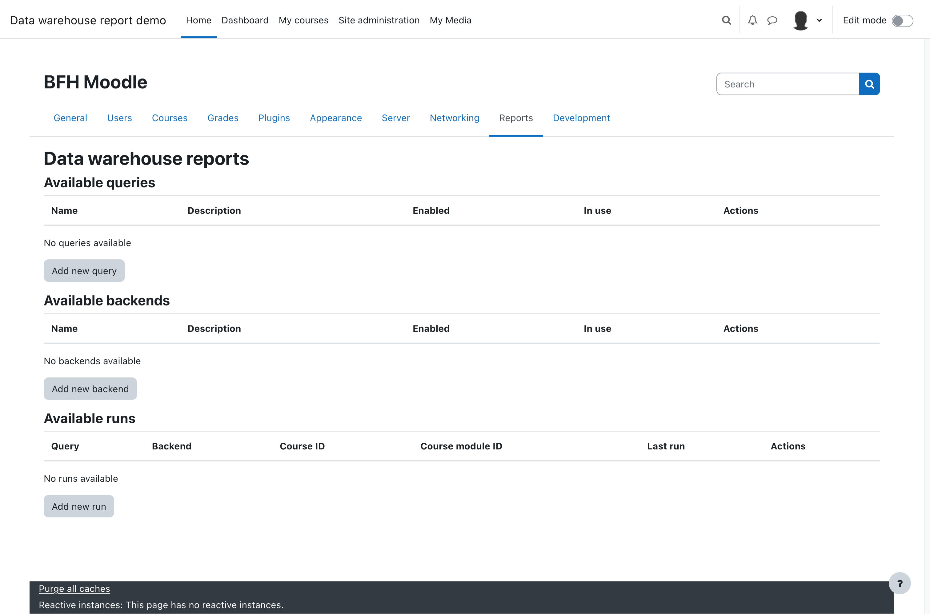The width and height of the screenshot is (930, 614).
Task: Expand the Site administration menu
Action: (x=379, y=20)
